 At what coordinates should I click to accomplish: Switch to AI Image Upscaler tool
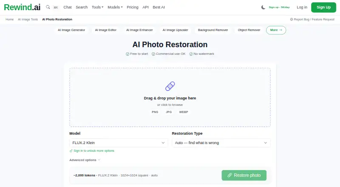click(x=176, y=30)
